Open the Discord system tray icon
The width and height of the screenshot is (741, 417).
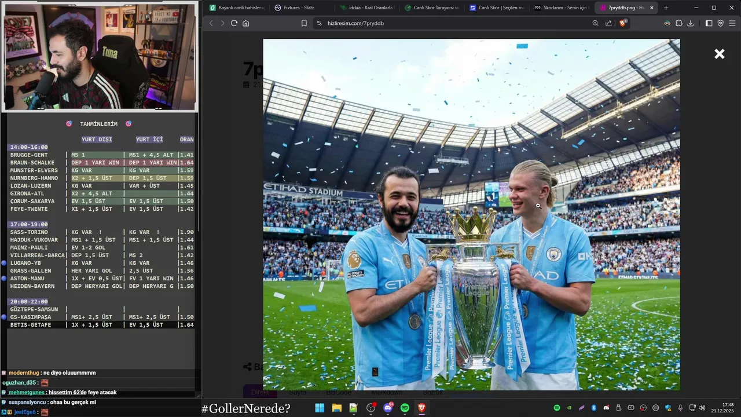(x=606, y=408)
